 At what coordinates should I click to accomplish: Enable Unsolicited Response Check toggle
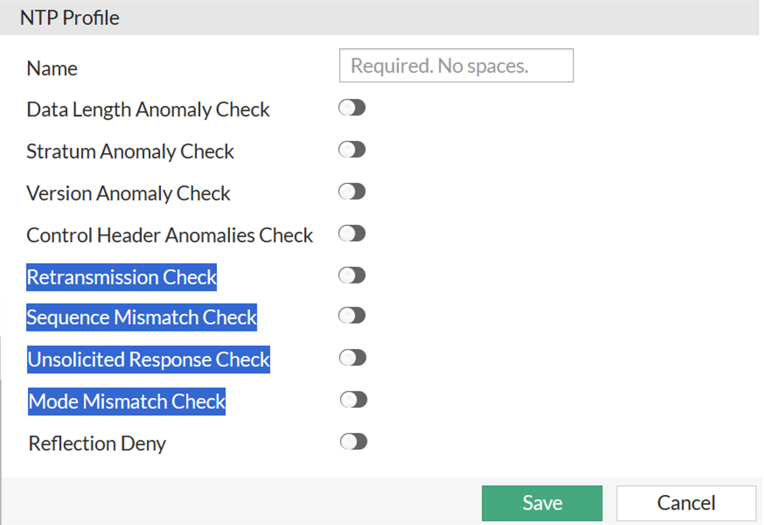[x=353, y=358]
